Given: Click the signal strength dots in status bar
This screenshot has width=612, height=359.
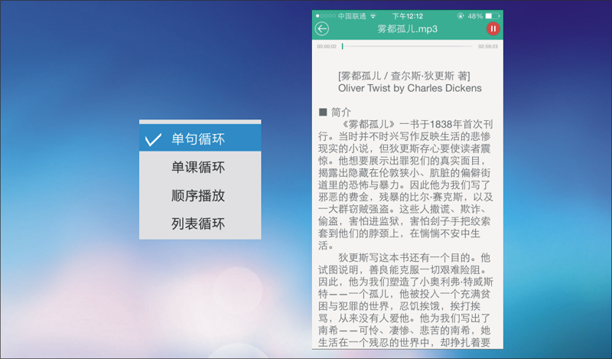Looking at the screenshot, I should (326, 16).
